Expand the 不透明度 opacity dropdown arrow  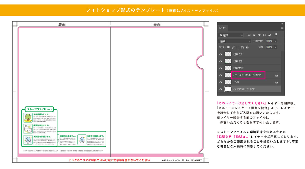(x=275, y=41)
